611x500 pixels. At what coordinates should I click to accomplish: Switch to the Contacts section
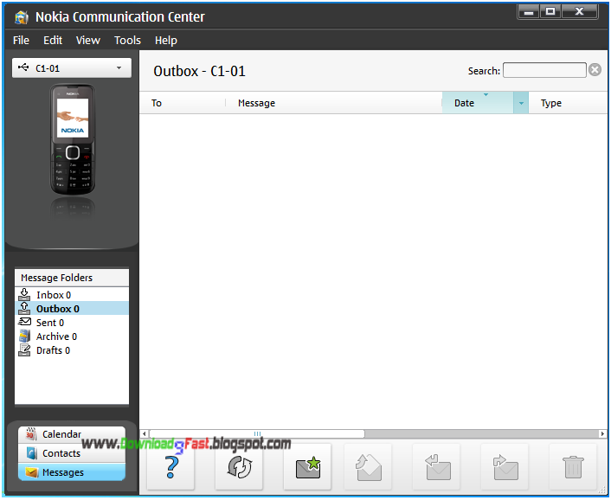pyautogui.click(x=72, y=453)
